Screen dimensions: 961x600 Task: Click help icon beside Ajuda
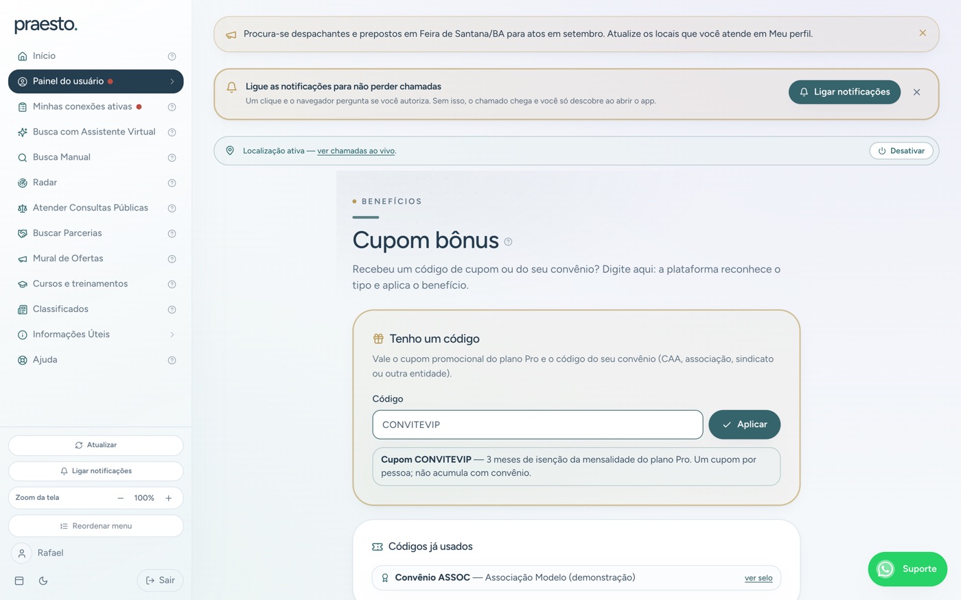[172, 361]
